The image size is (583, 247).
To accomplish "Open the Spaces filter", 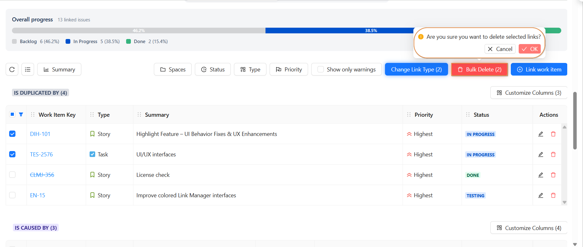I will coord(172,70).
